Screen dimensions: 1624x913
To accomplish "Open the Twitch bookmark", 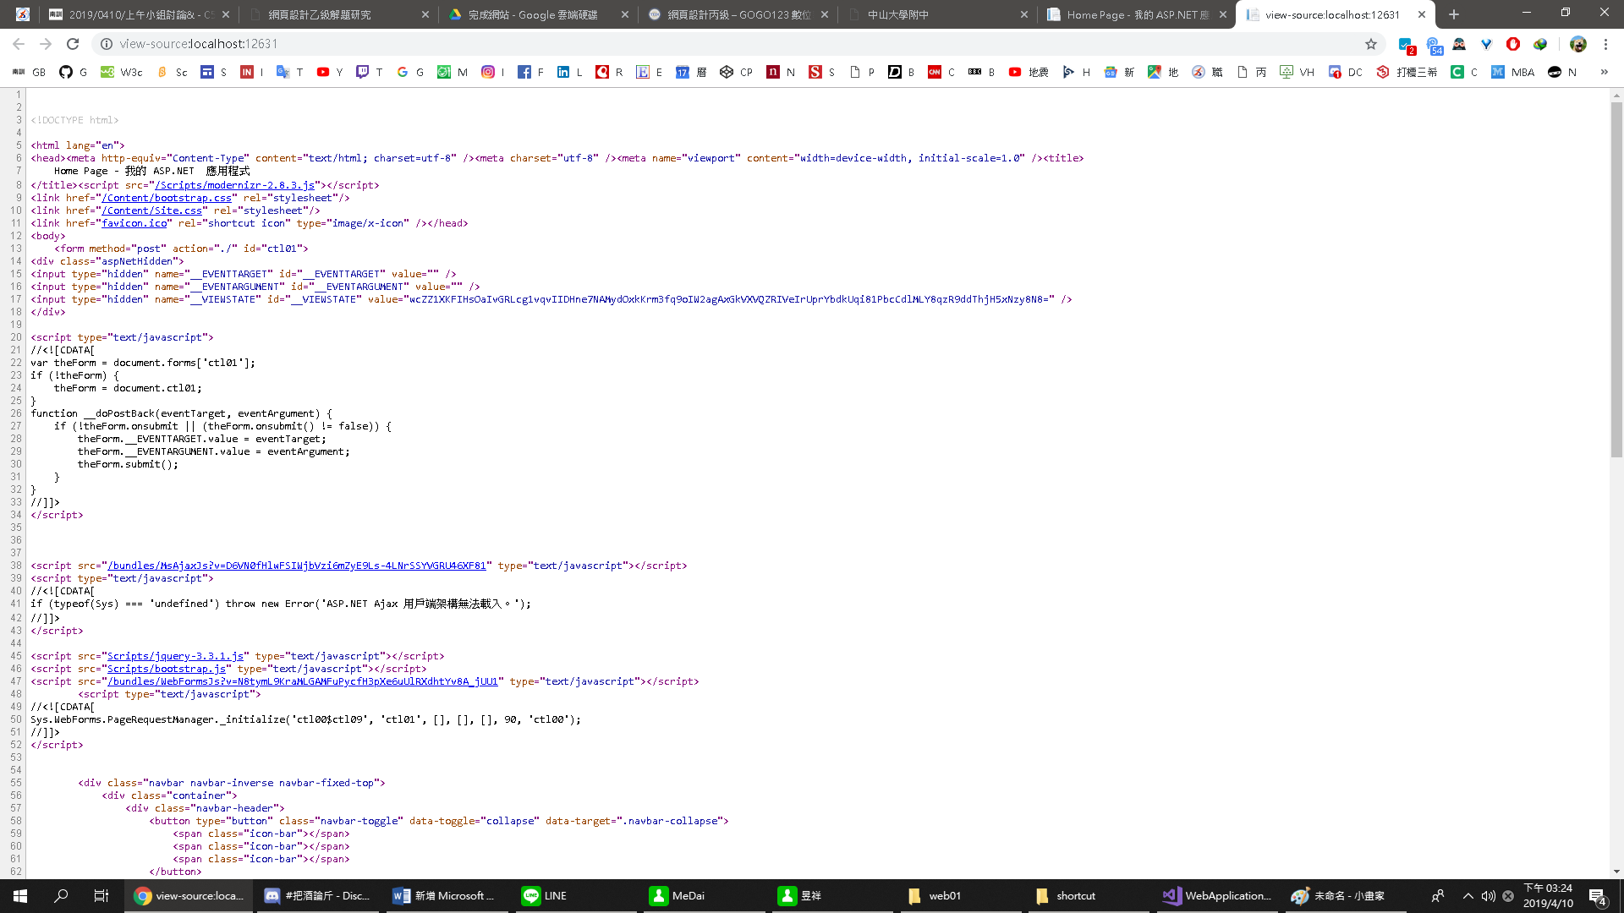I will 370,72.
